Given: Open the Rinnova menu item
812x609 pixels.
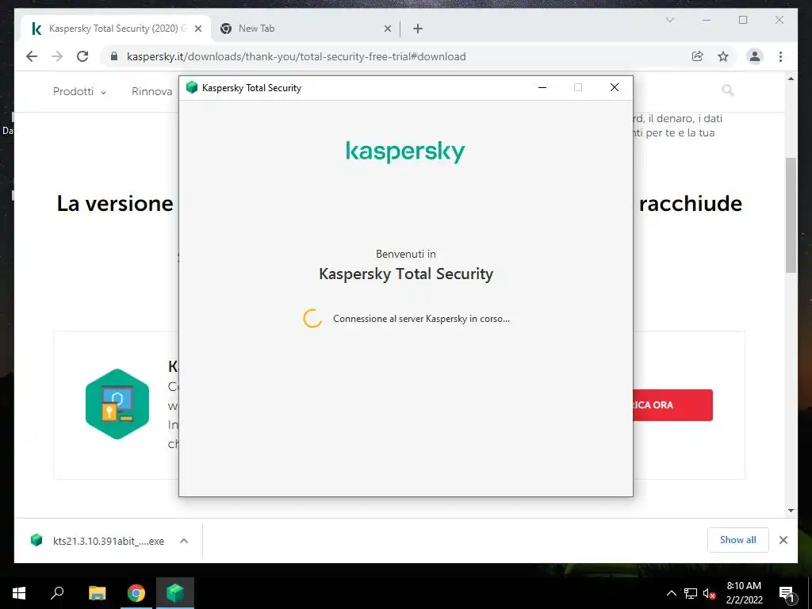Looking at the screenshot, I should (x=151, y=92).
